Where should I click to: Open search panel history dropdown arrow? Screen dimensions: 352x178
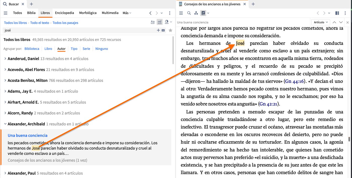(162, 13)
